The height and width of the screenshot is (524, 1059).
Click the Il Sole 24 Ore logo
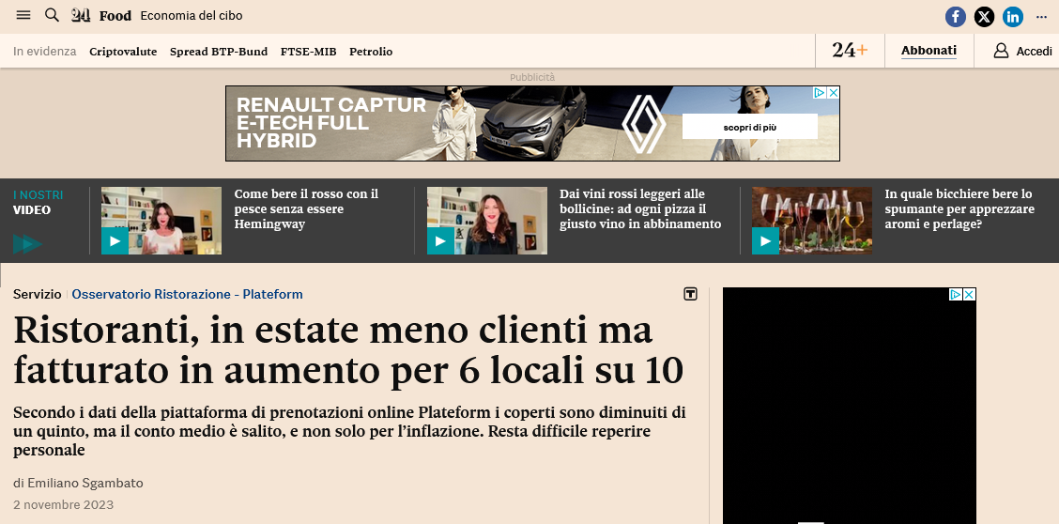pyautogui.click(x=82, y=16)
